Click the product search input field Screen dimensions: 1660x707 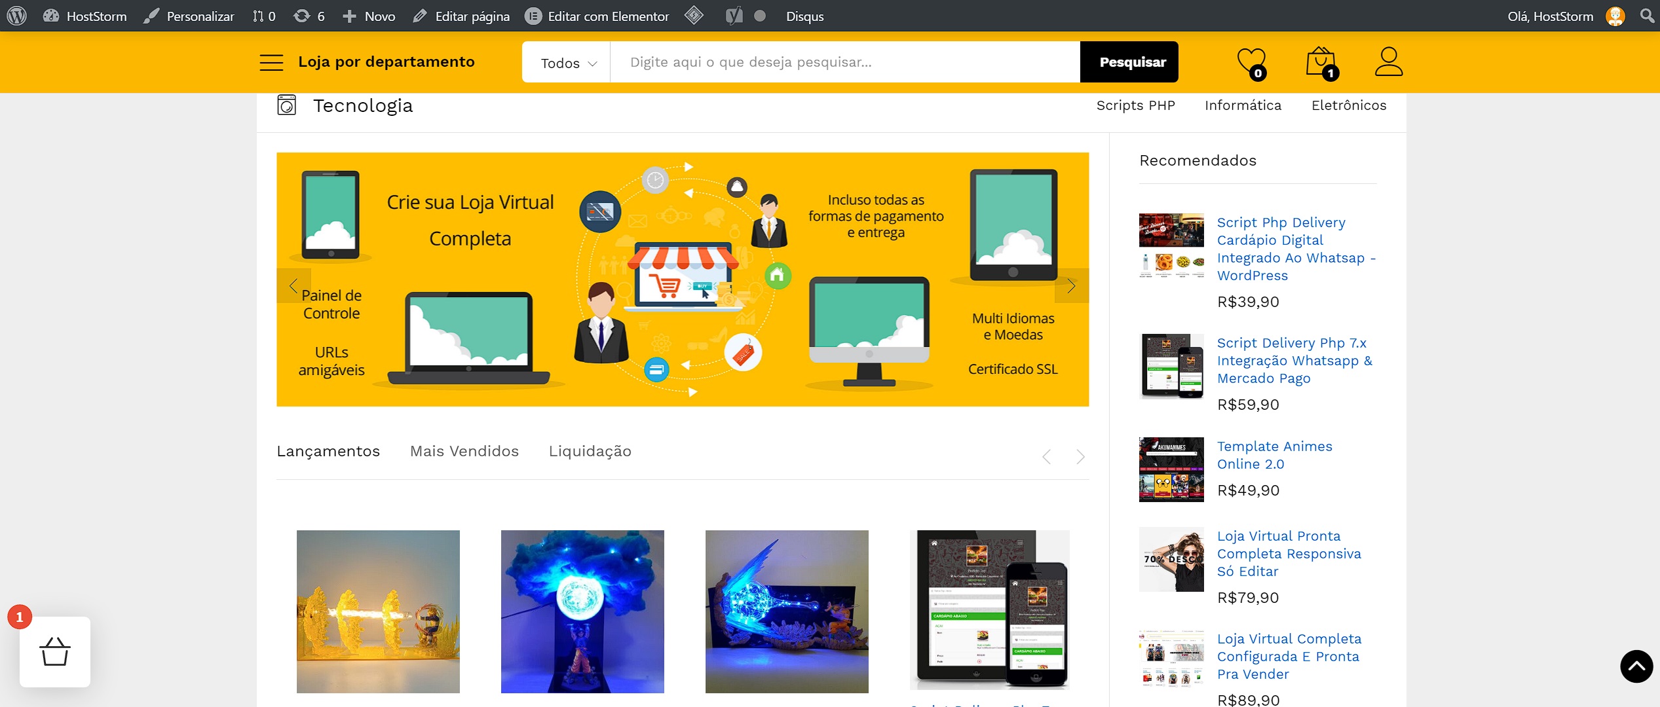844,62
